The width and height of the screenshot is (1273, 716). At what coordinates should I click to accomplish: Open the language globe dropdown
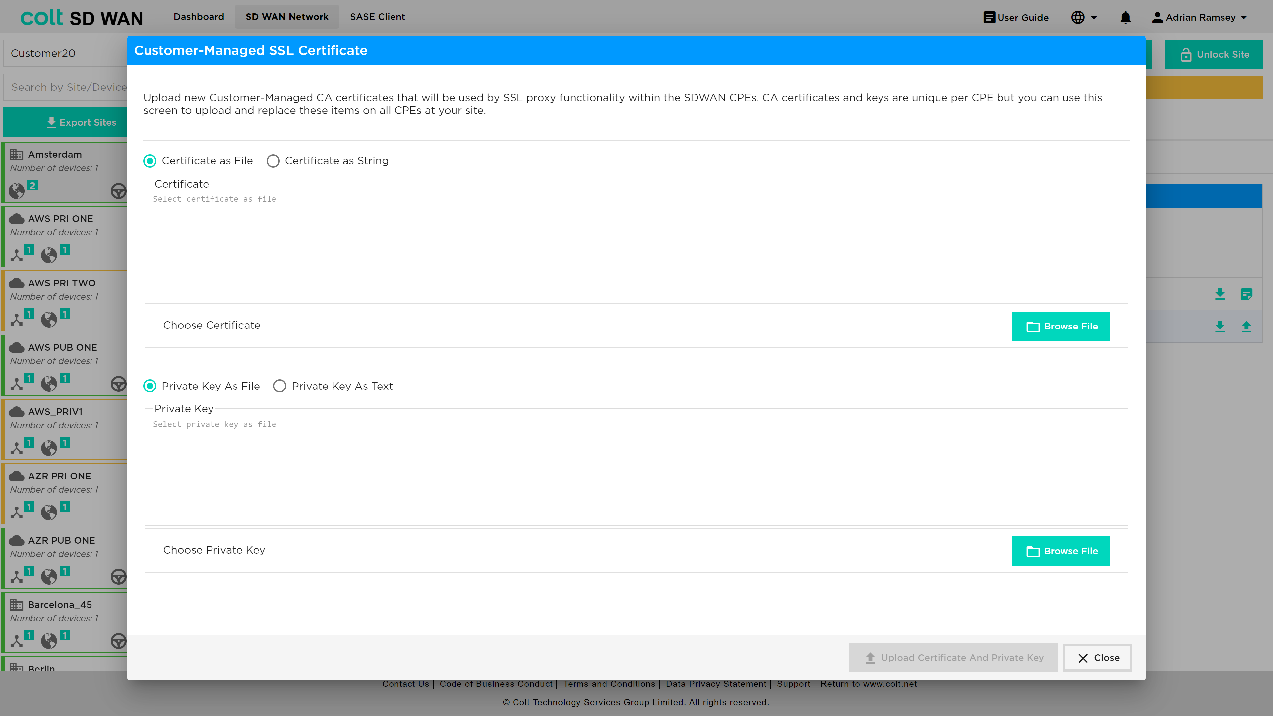[1084, 17]
